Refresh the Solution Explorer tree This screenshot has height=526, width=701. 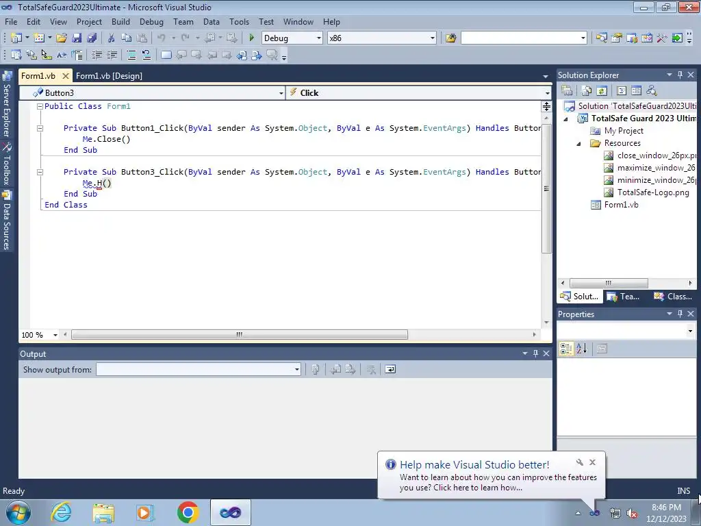pos(602,90)
